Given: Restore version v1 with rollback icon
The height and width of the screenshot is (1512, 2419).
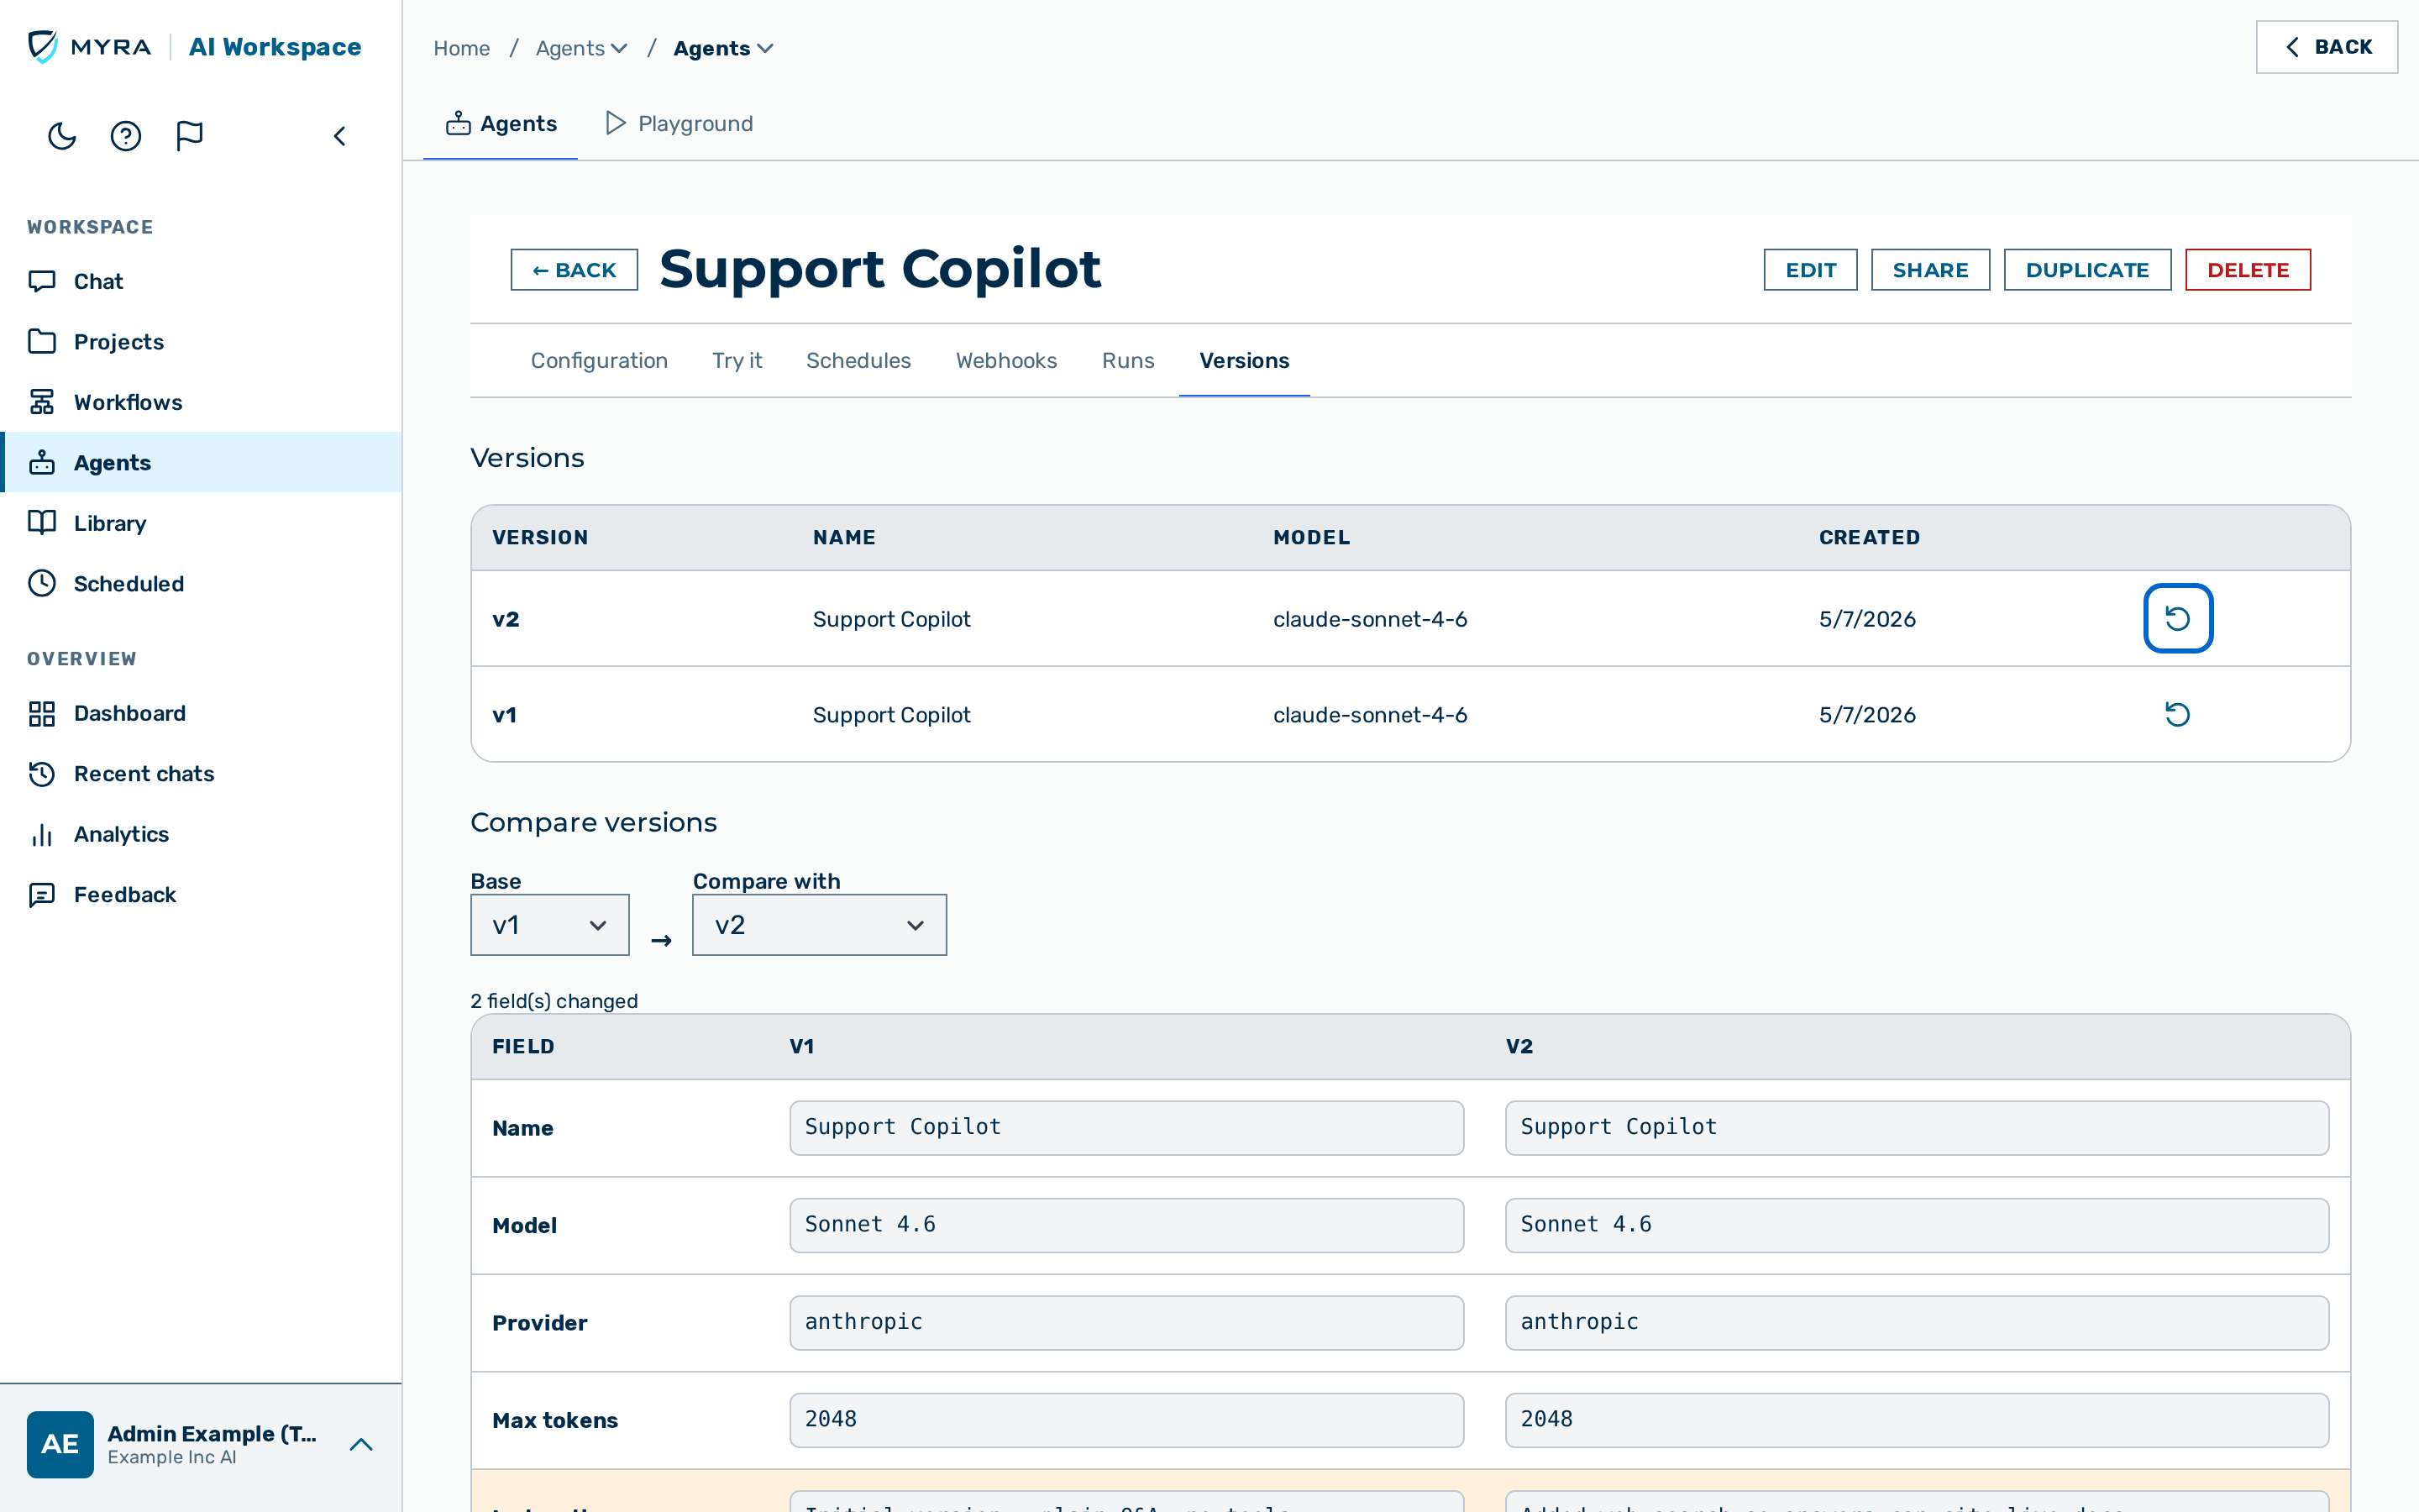Looking at the screenshot, I should pyautogui.click(x=2177, y=714).
